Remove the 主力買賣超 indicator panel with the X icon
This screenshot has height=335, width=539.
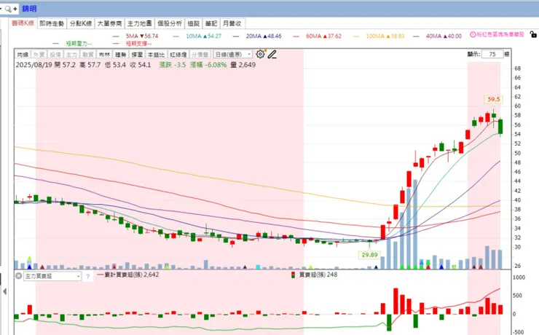(x=18, y=276)
